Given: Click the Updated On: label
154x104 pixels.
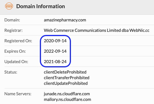Looking at the screenshot, I should [16, 62].
